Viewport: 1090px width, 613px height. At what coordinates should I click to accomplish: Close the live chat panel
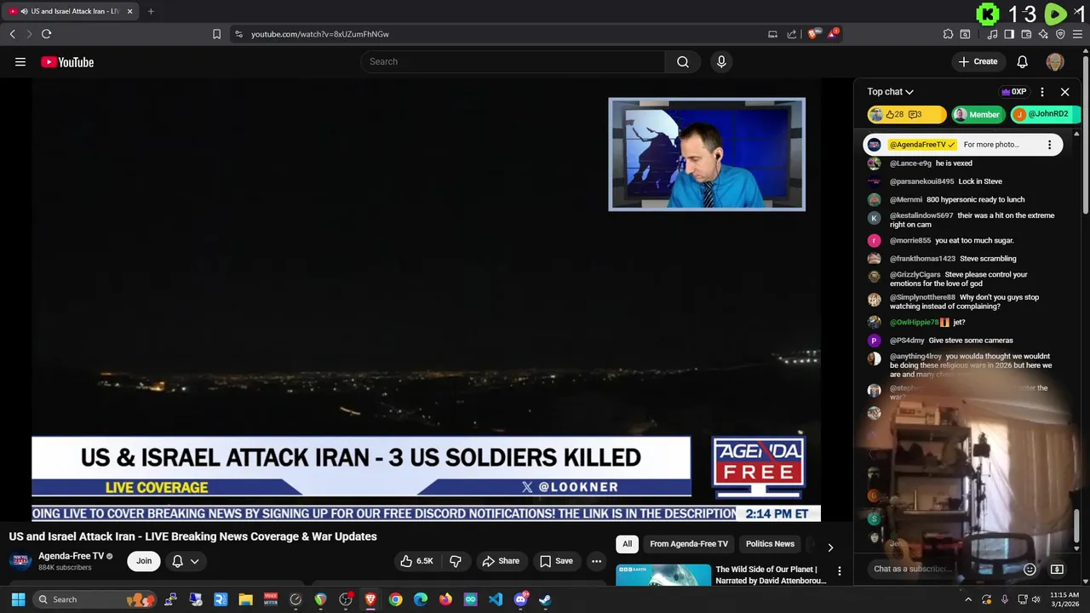[x=1064, y=92]
